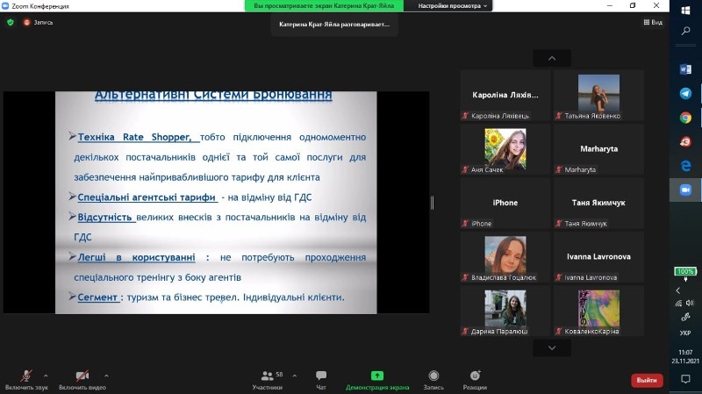Click the red Запись recording indicator
The image size is (702, 394).
38,22
